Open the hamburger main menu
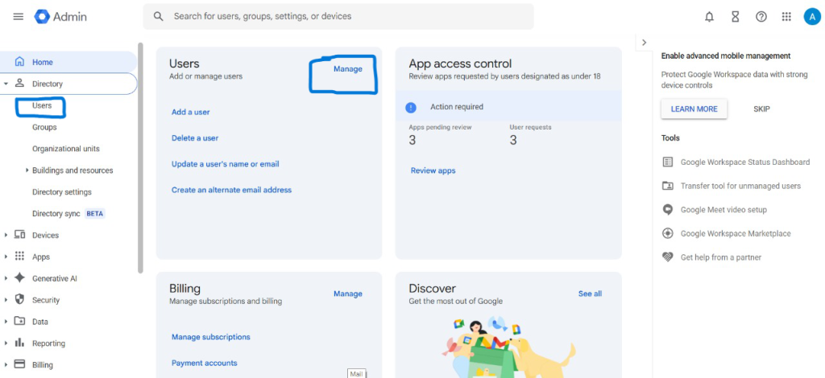Viewport: 825px width, 378px height. coord(19,16)
